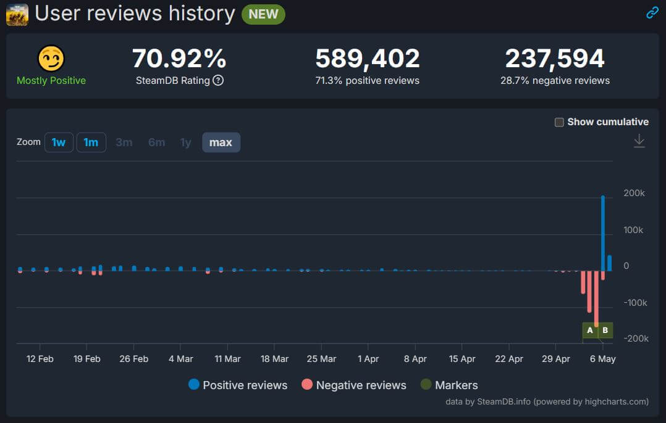666x423 pixels.
Task: Select the 3m zoom option
Action: coord(124,142)
